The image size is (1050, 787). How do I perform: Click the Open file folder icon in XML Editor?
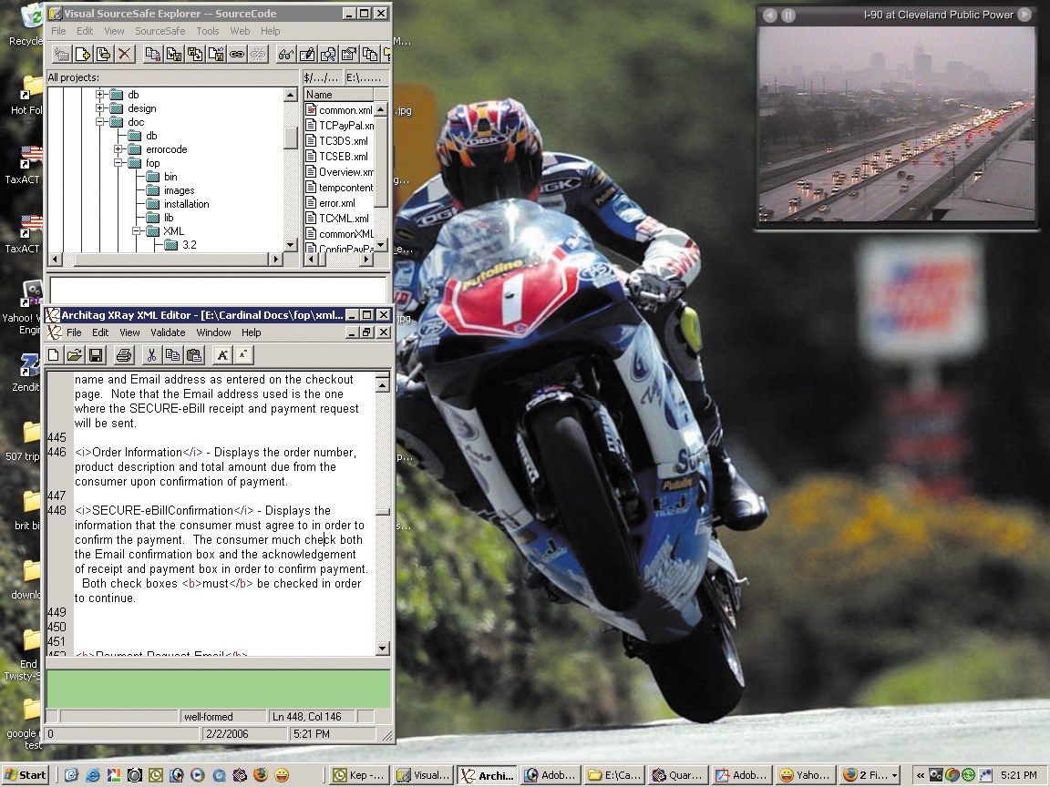(75, 355)
